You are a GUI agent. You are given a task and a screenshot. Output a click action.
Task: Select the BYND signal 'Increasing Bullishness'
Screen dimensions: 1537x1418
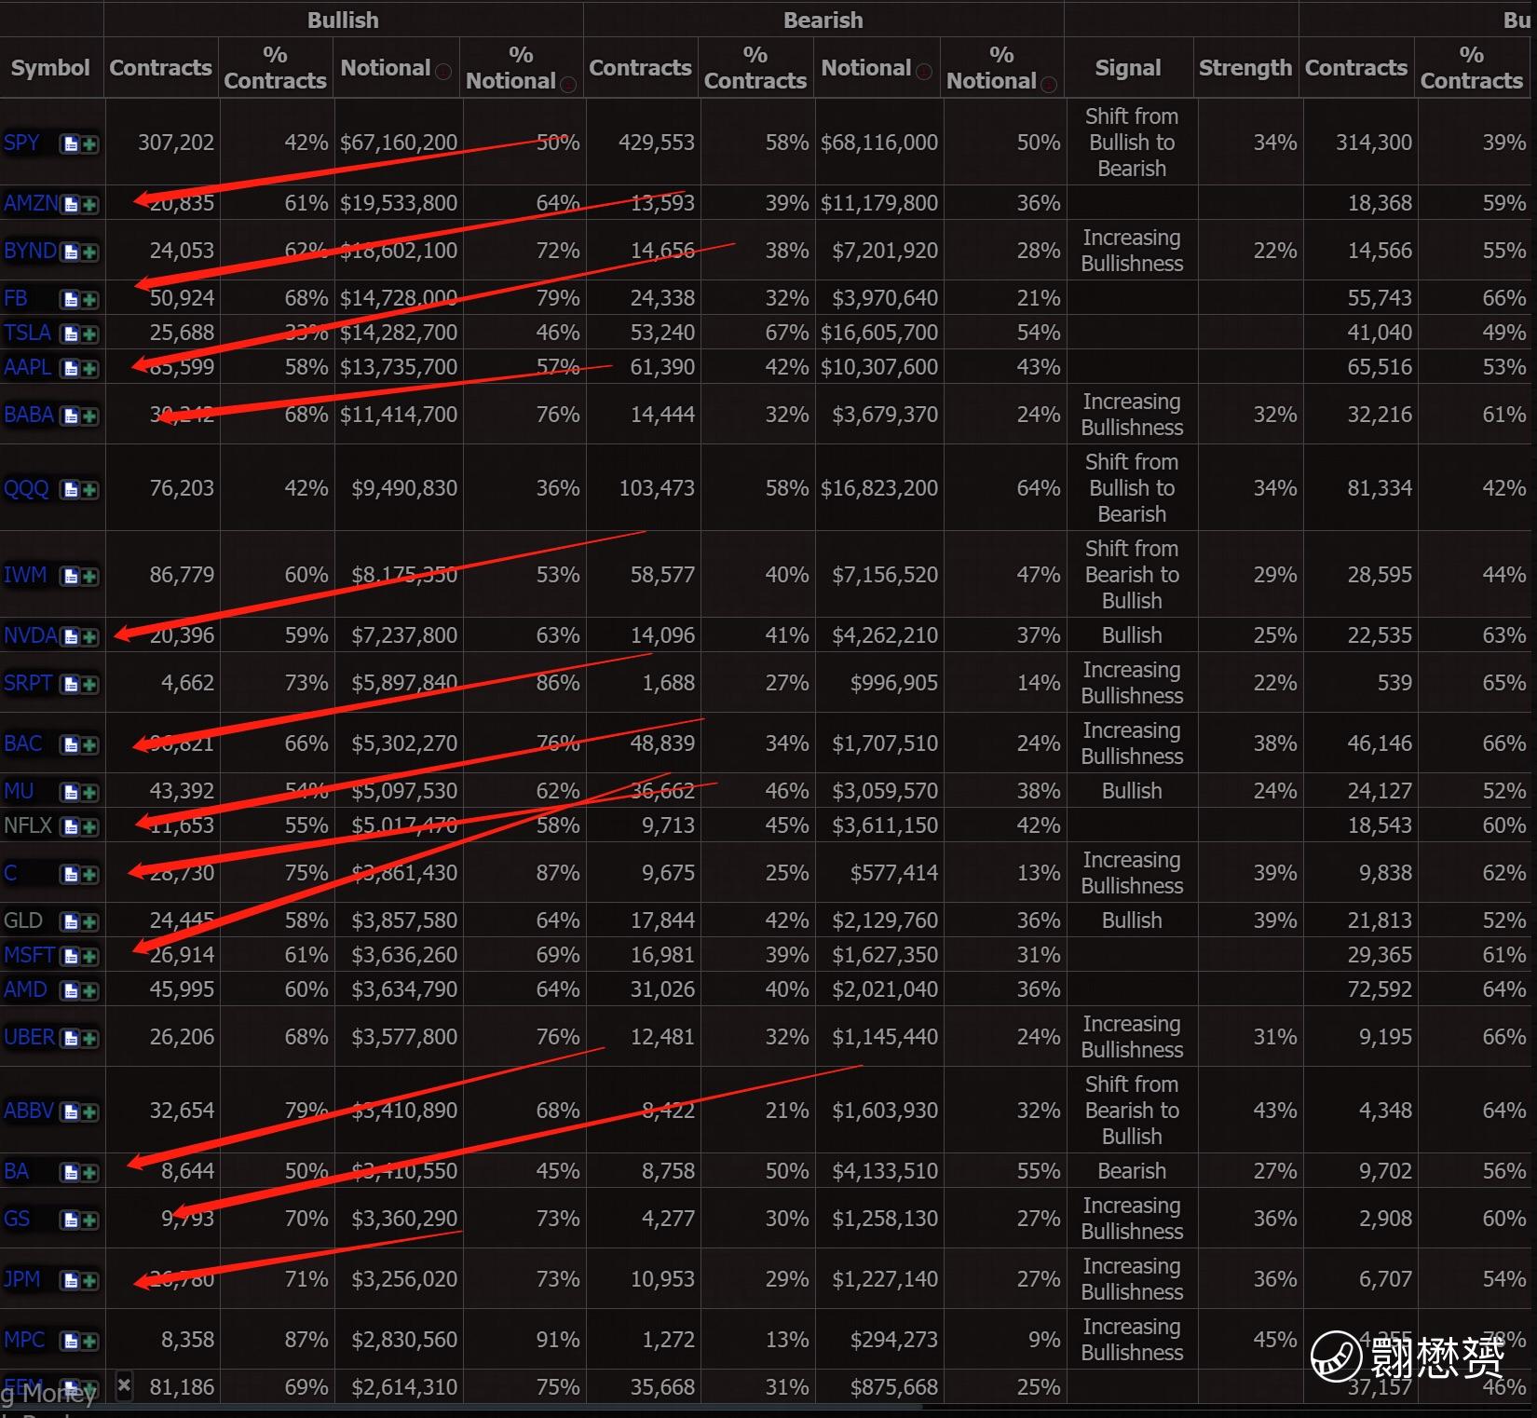coord(1132,251)
